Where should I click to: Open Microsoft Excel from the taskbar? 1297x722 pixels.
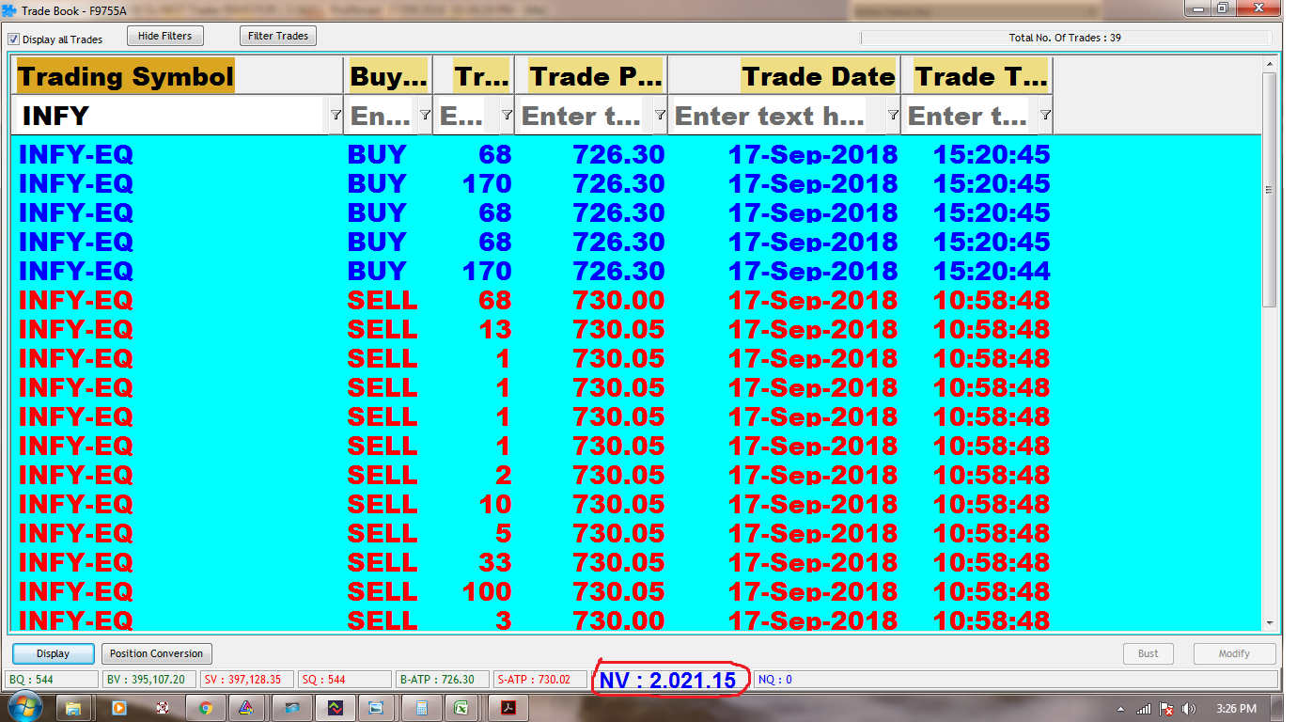463,707
